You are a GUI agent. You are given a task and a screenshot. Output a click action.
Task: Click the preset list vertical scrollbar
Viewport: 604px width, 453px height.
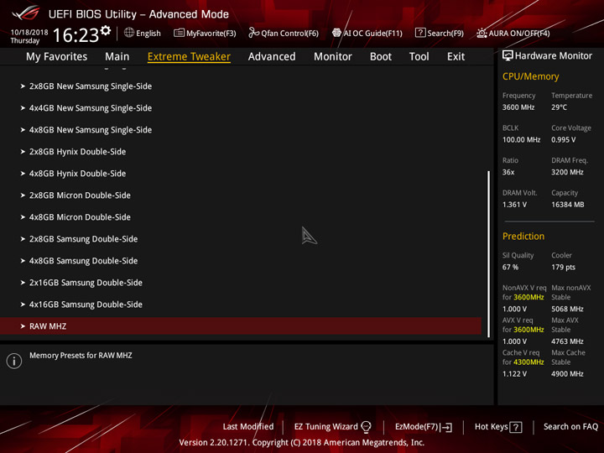coord(489,254)
